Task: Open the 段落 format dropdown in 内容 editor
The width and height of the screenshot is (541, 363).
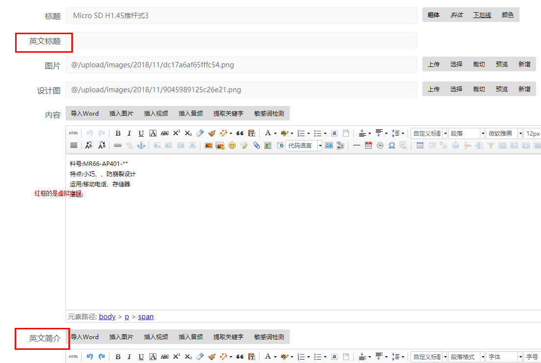Action: click(x=467, y=133)
